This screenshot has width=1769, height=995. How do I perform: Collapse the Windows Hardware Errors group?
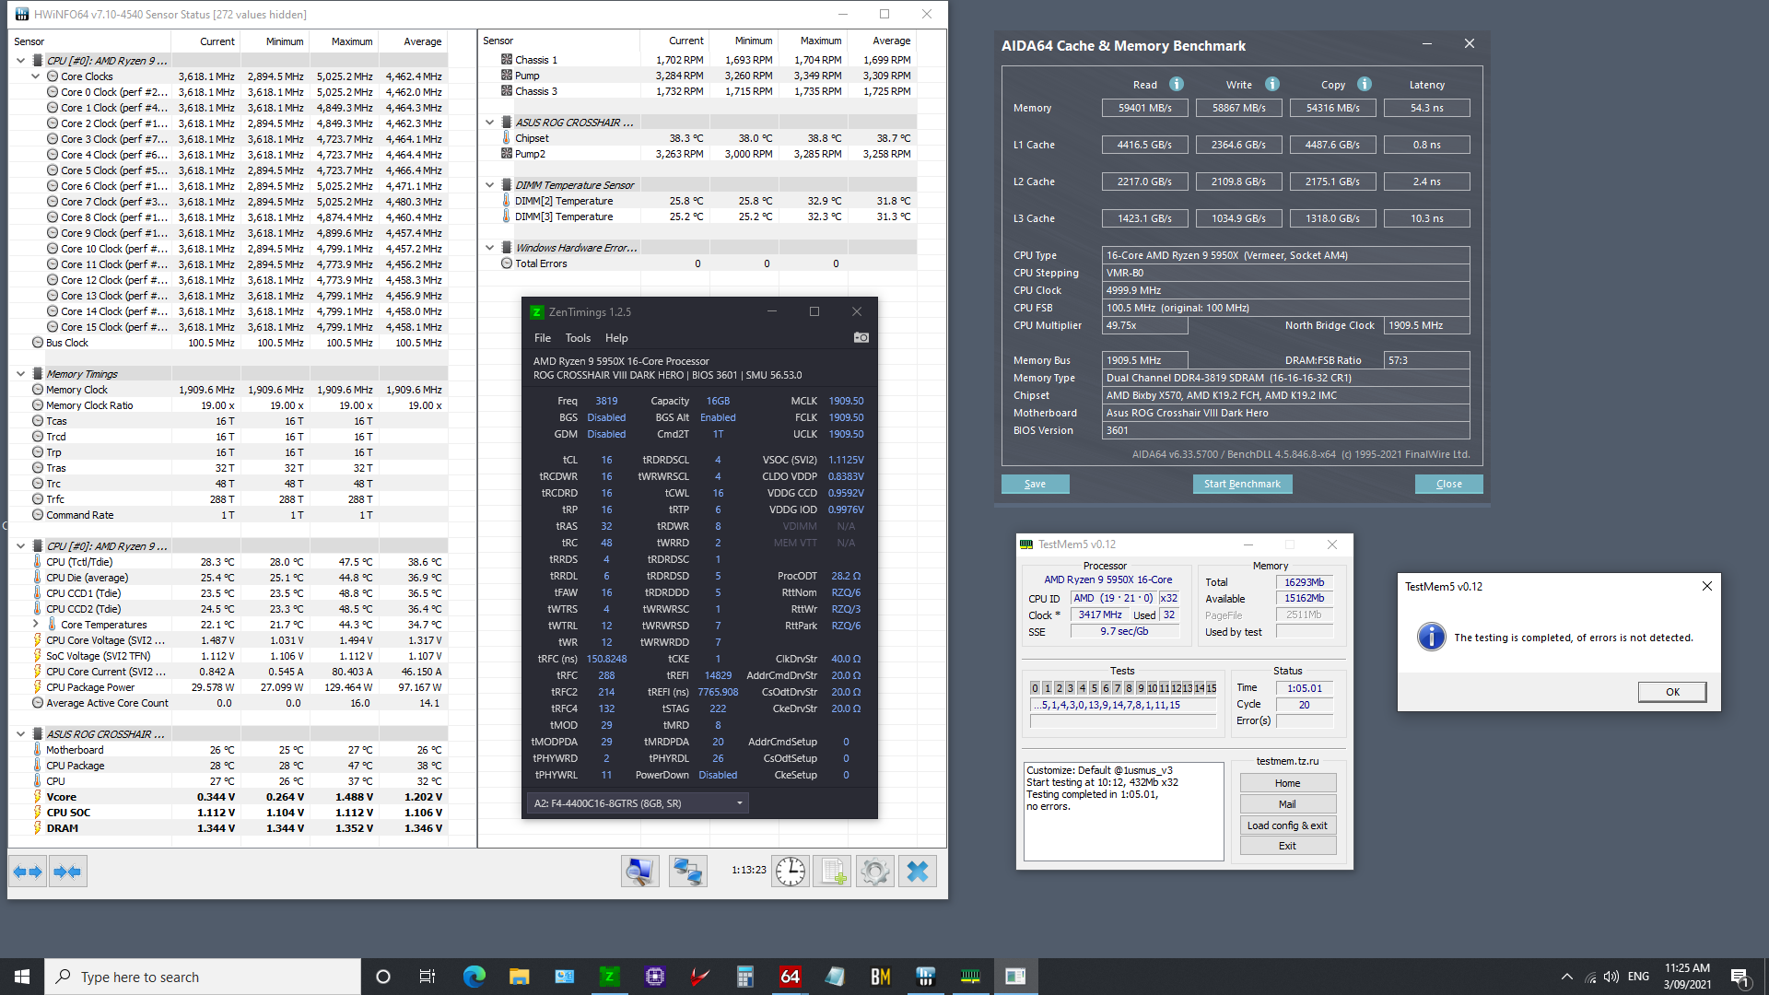[x=490, y=248]
